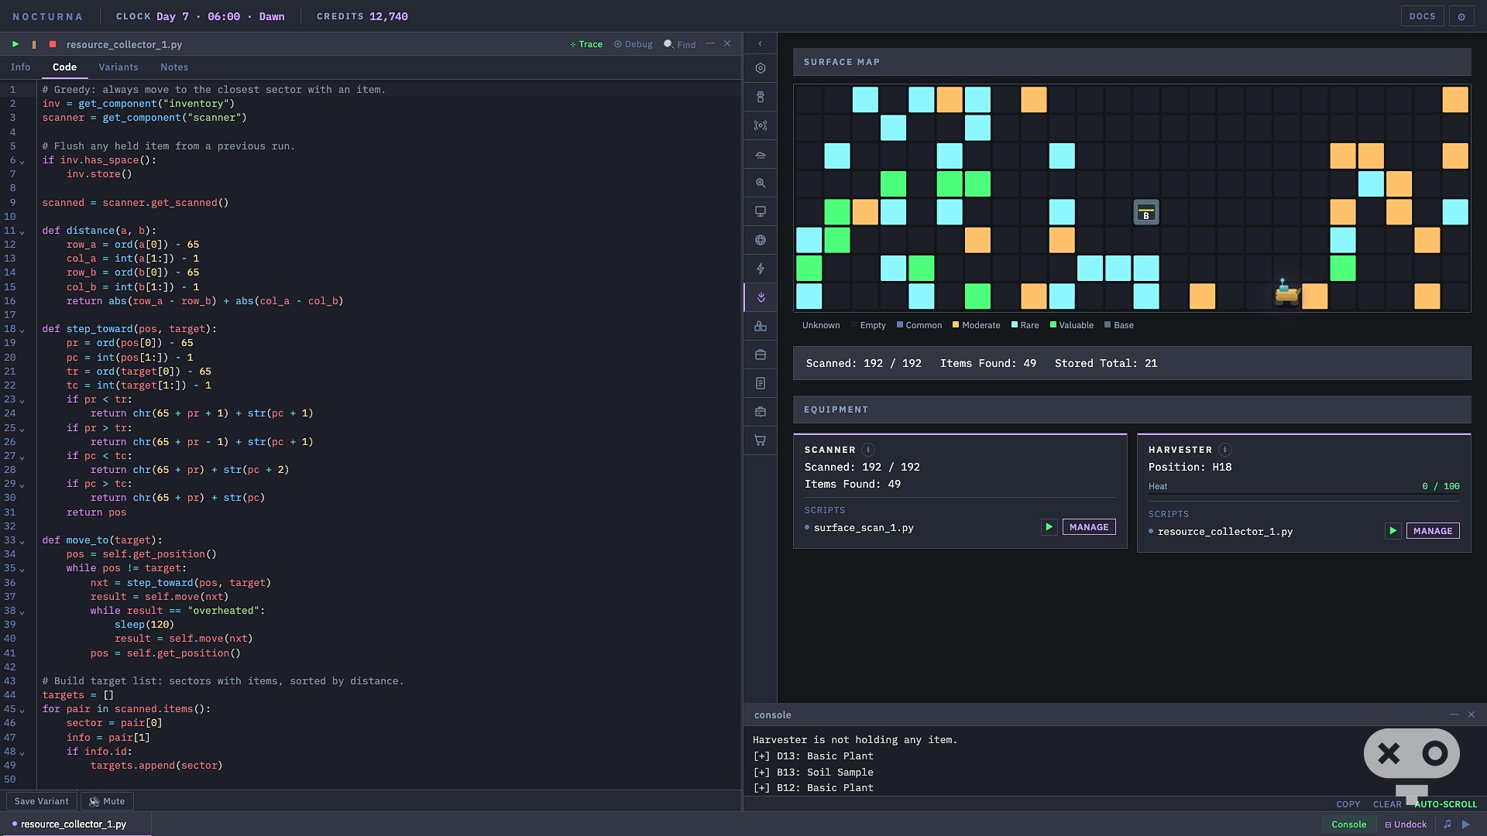The width and height of the screenshot is (1487, 836).
Task: Collapse sidebar with the top chevron arrow
Action: click(x=761, y=44)
